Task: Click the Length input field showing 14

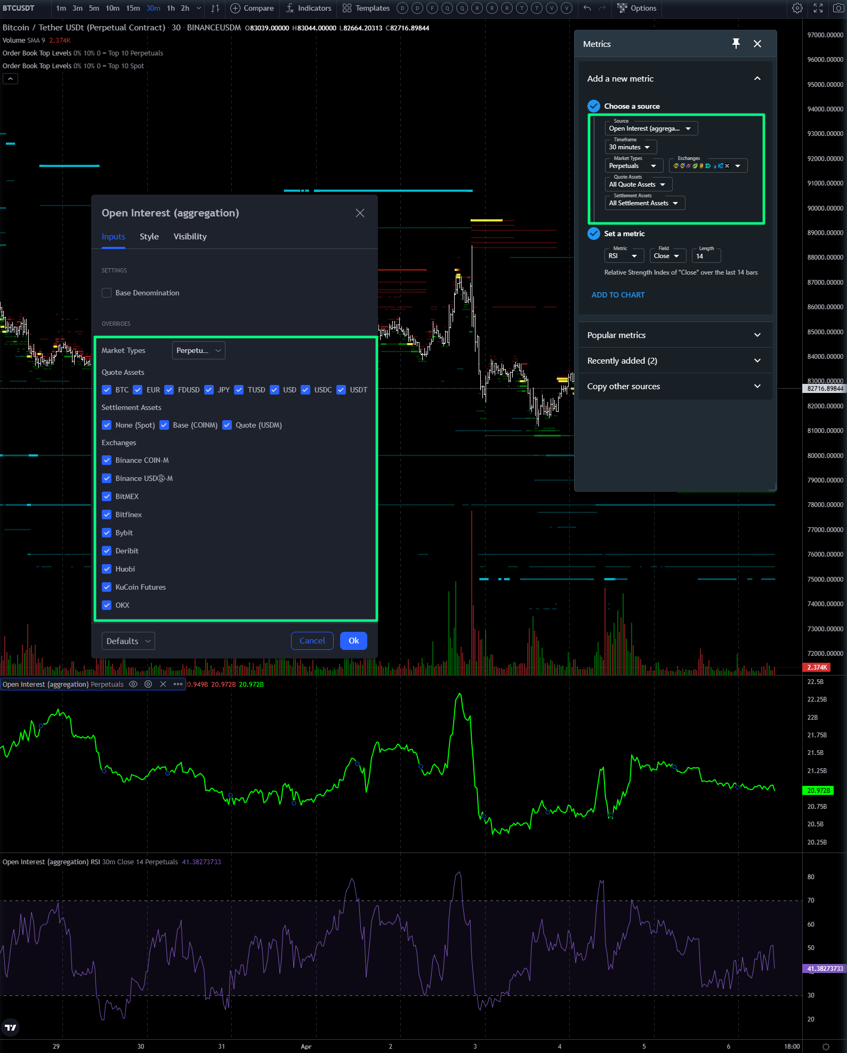Action: [x=706, y=256]
